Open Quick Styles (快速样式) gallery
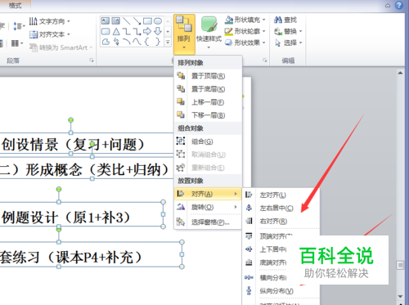This screenshot has width=409, height=305. pos(209,33)
